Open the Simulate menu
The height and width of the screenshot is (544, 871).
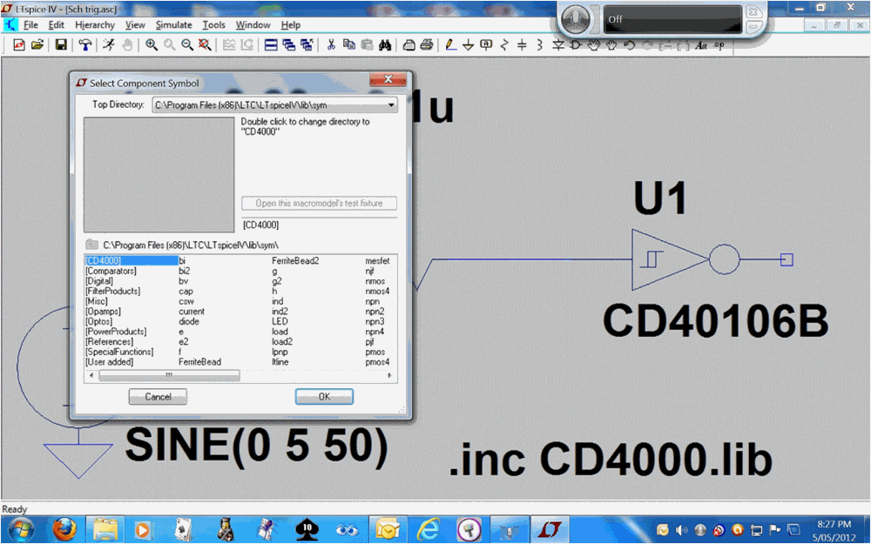point(173,25)
